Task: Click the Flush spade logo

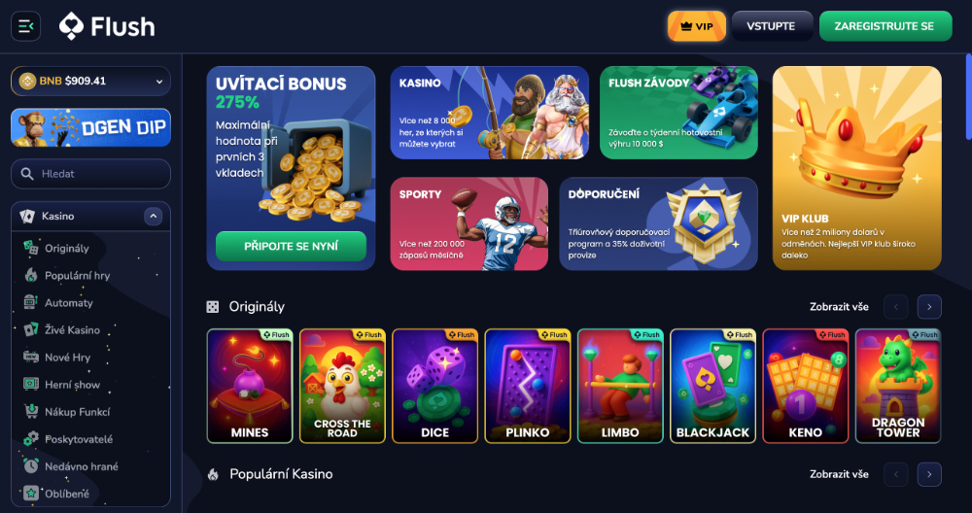Action: pyautogui.click(x=71, y=26)
